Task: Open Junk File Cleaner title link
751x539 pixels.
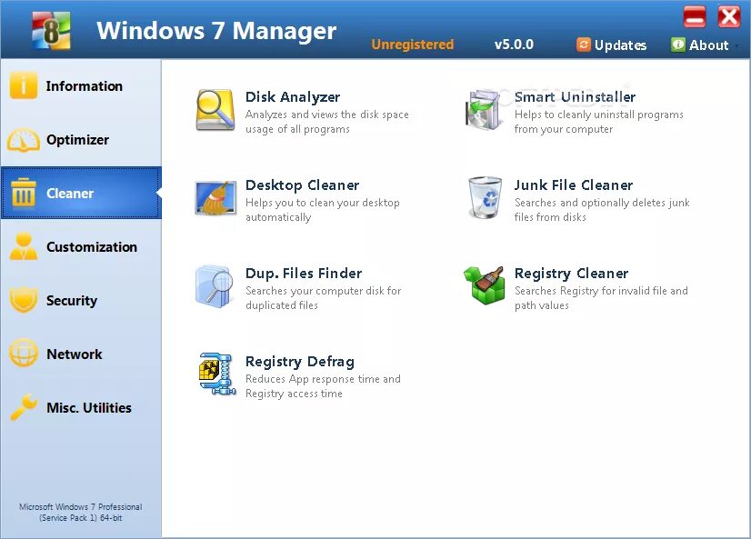Action: [574, 185]
